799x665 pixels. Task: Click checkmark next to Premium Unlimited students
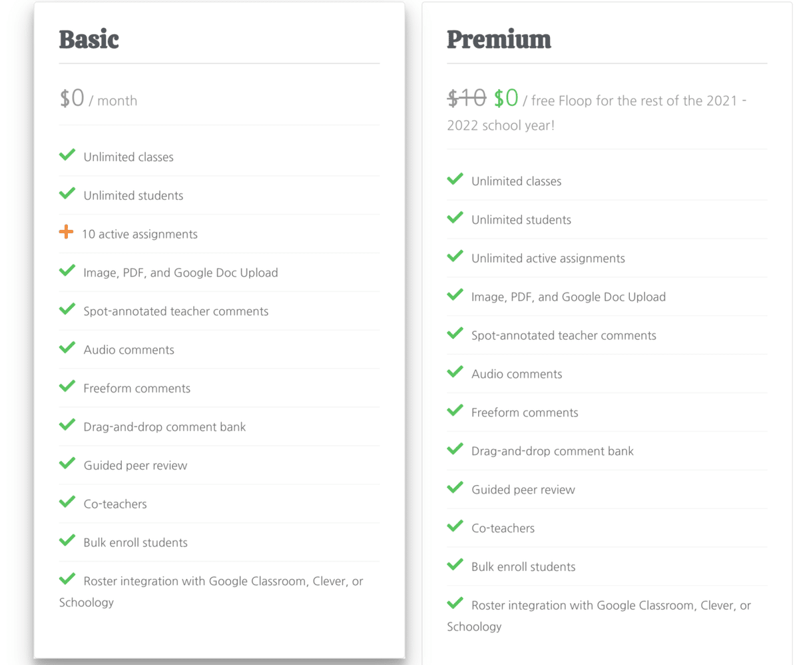(x=455, y=218)
